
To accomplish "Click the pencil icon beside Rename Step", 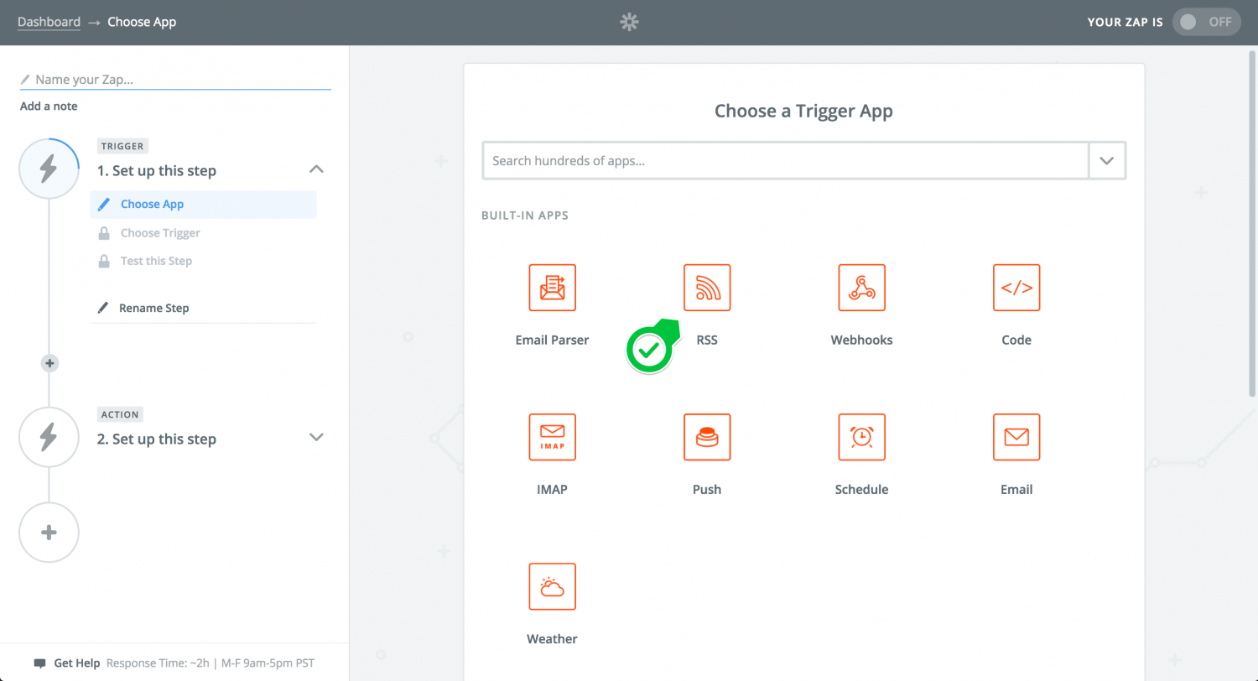I will pos(103,308).
